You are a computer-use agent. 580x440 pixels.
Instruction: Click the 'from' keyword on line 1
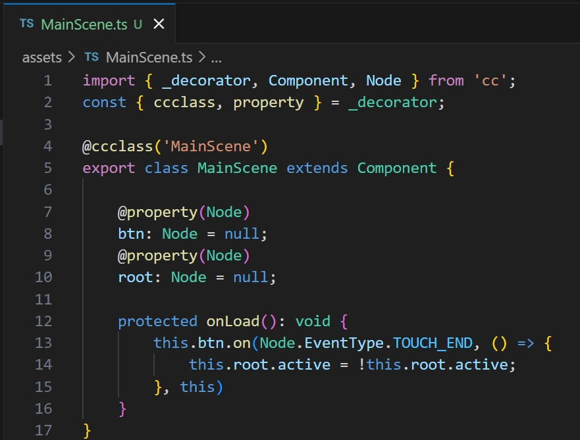[x=446, y=80]
